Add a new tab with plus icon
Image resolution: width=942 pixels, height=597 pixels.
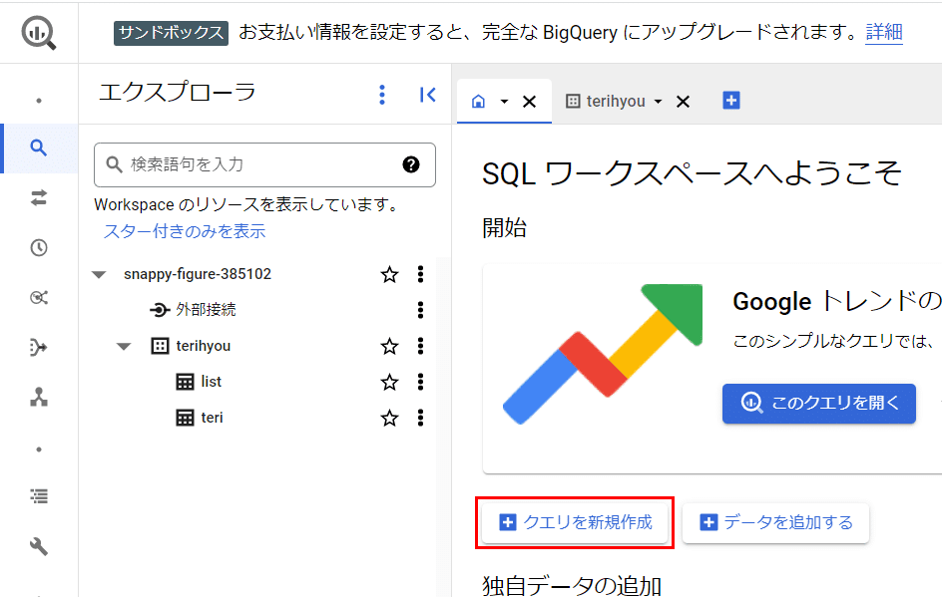[731, 101]
